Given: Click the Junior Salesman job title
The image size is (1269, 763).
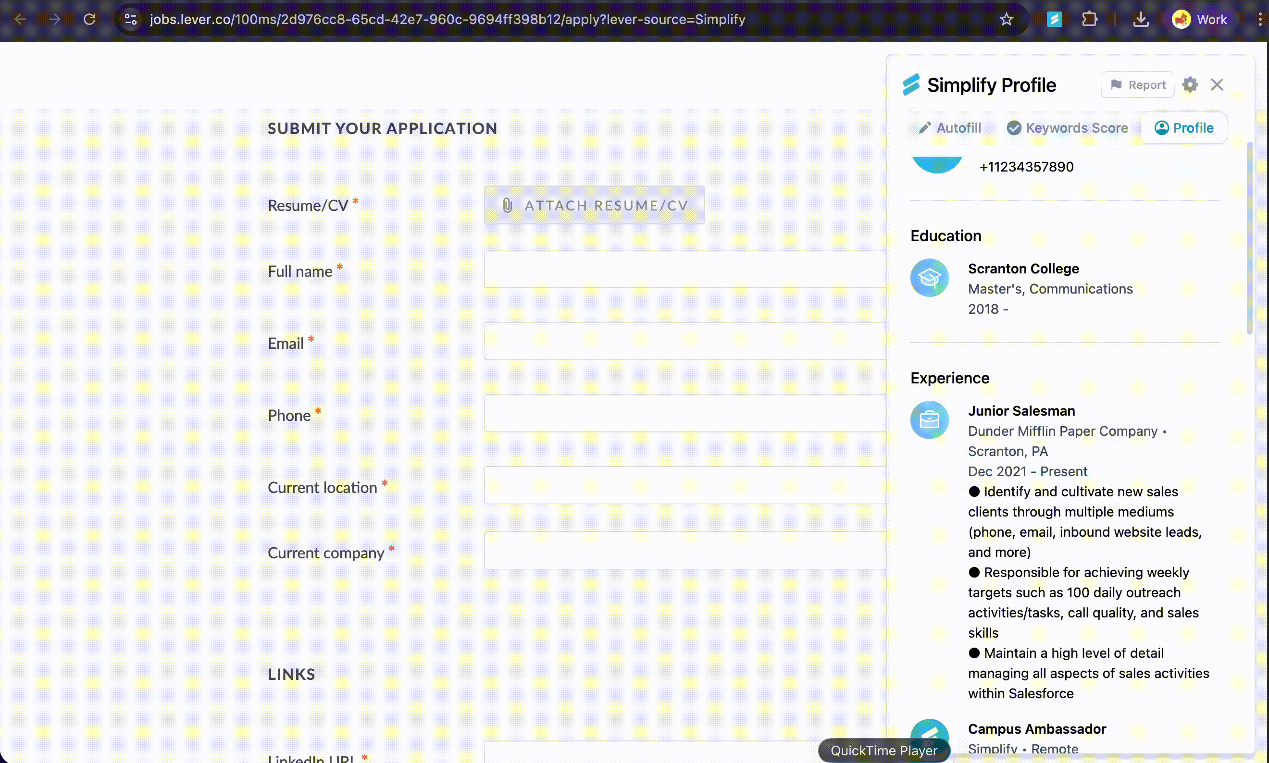Looking at the screenshot, I should pos(1021,411).
